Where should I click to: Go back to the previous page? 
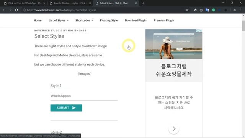(4, 10)
